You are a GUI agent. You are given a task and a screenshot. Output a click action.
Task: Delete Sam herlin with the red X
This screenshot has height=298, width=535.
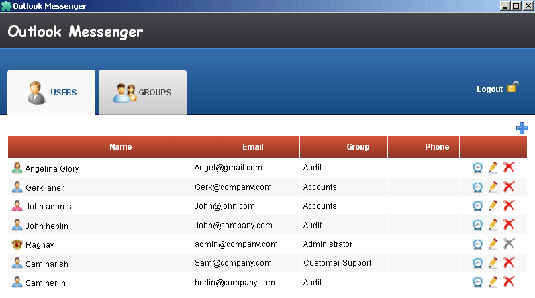509,281
